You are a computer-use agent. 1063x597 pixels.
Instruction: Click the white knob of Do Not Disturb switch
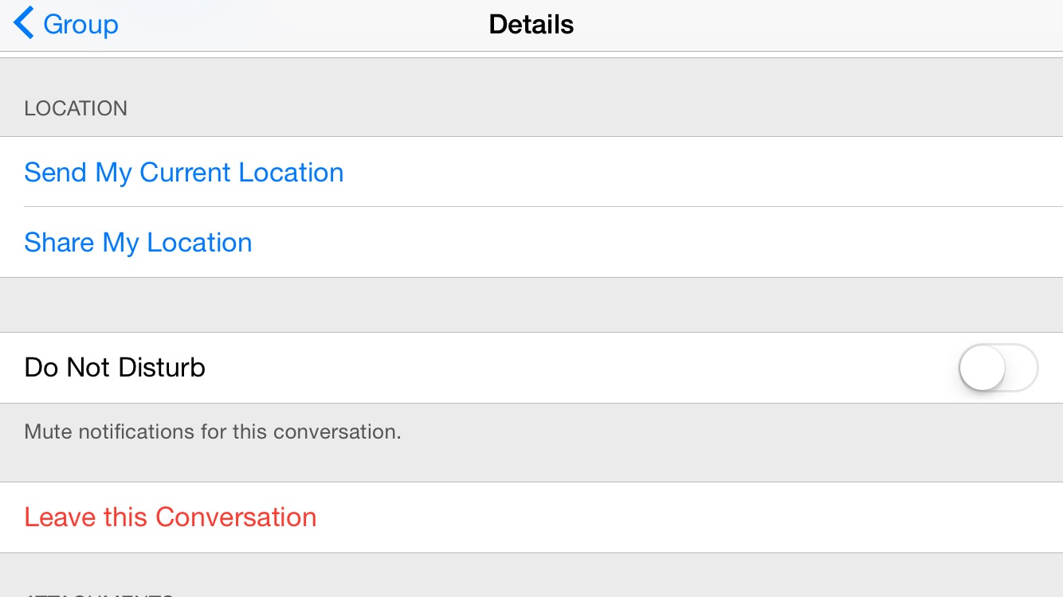click(983, 368)
